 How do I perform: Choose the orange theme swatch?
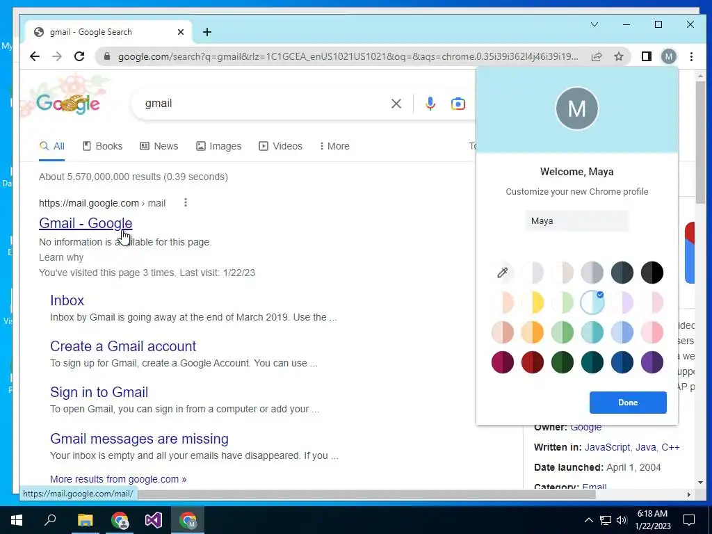click(532, 332)
